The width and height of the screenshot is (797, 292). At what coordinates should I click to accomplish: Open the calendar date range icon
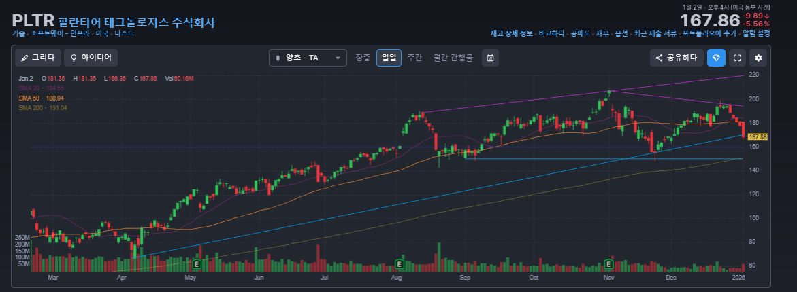[490, 58]
